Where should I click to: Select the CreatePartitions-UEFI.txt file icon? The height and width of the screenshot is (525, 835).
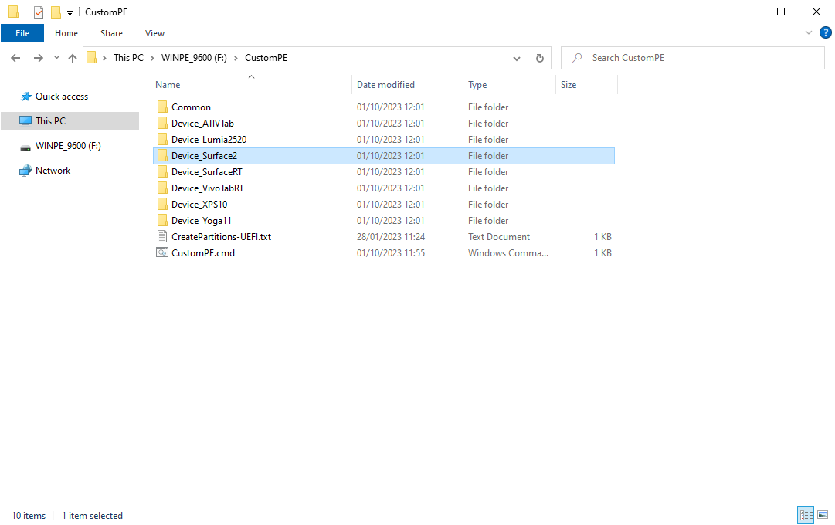[162, 237]
